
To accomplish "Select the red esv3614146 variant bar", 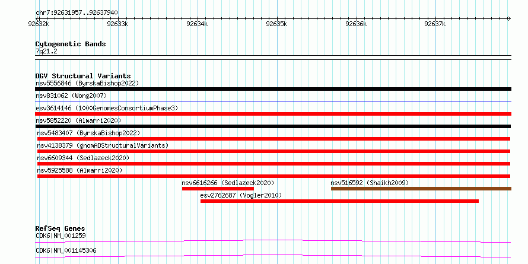I will pos(273,114).
